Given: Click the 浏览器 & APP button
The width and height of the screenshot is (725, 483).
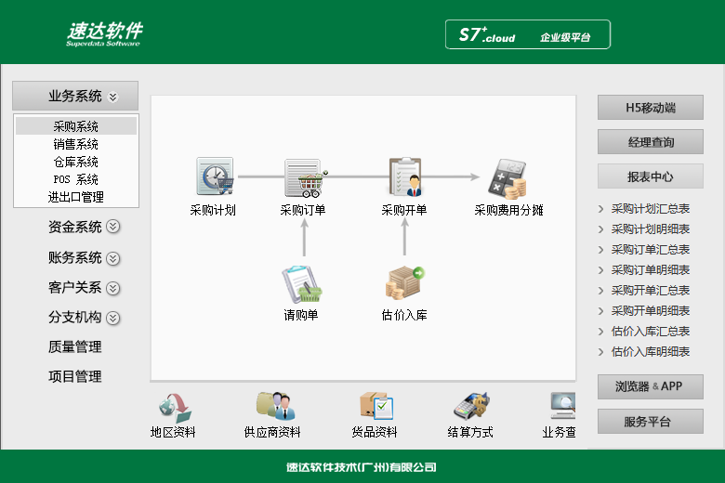Looking at the screenshot, I should coord(651,386).
